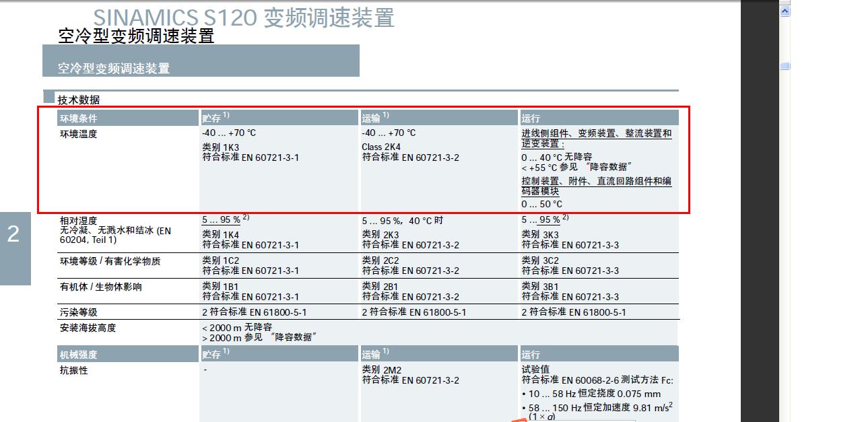Click the '类别 1K4' cell

220,234
